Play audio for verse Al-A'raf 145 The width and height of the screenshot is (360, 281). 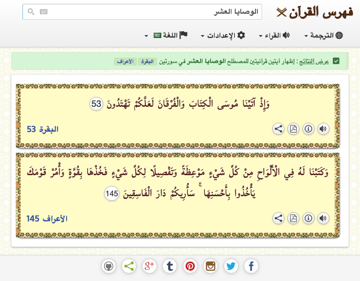pyautogui.click(x=323, y=218)
